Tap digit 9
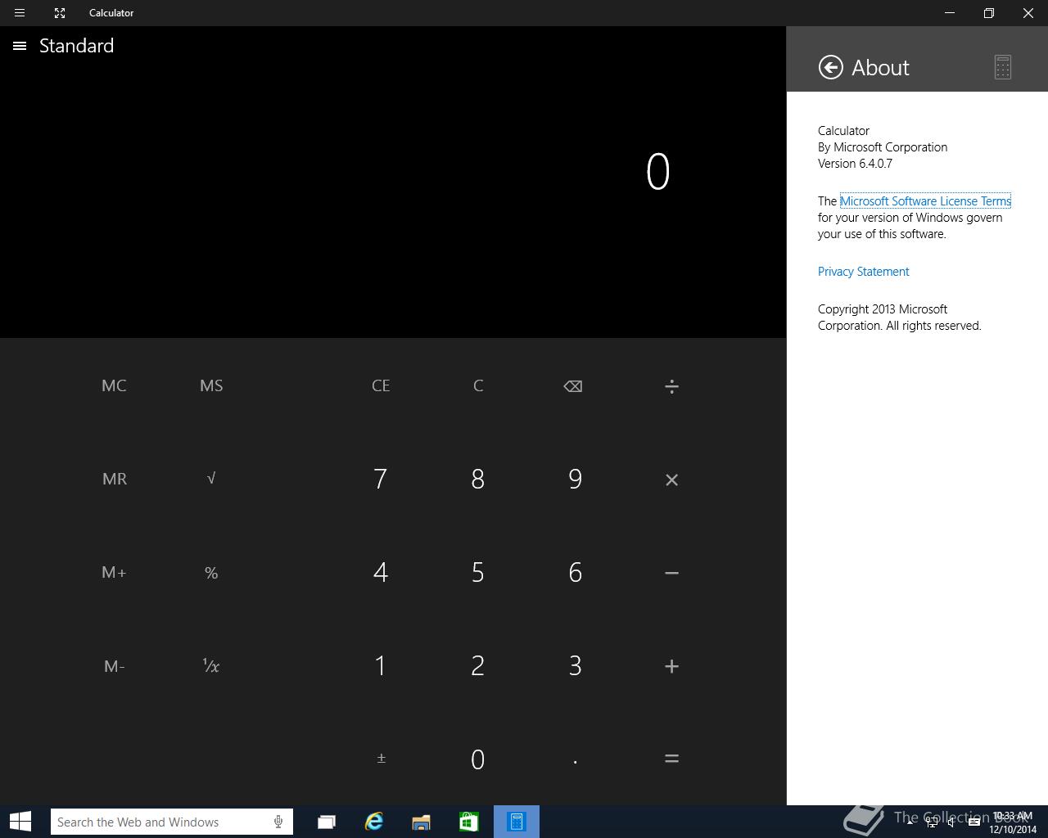 pos(575,479)
